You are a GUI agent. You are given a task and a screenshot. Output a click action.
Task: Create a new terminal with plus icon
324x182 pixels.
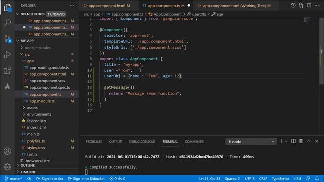281,141
